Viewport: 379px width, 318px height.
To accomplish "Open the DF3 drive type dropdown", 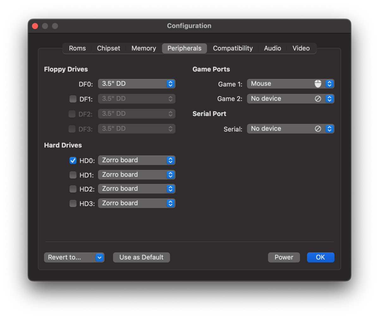I will 137,129.
